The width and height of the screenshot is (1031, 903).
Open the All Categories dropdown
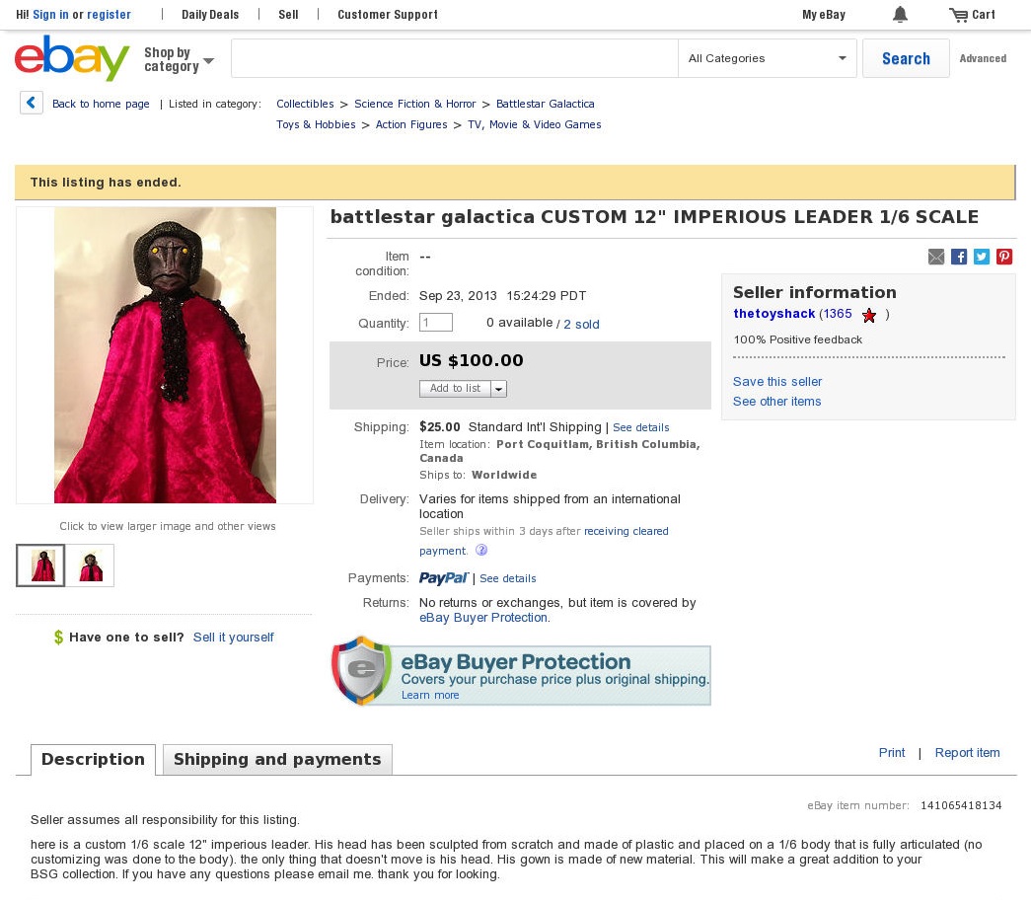[x=768, y=58]
